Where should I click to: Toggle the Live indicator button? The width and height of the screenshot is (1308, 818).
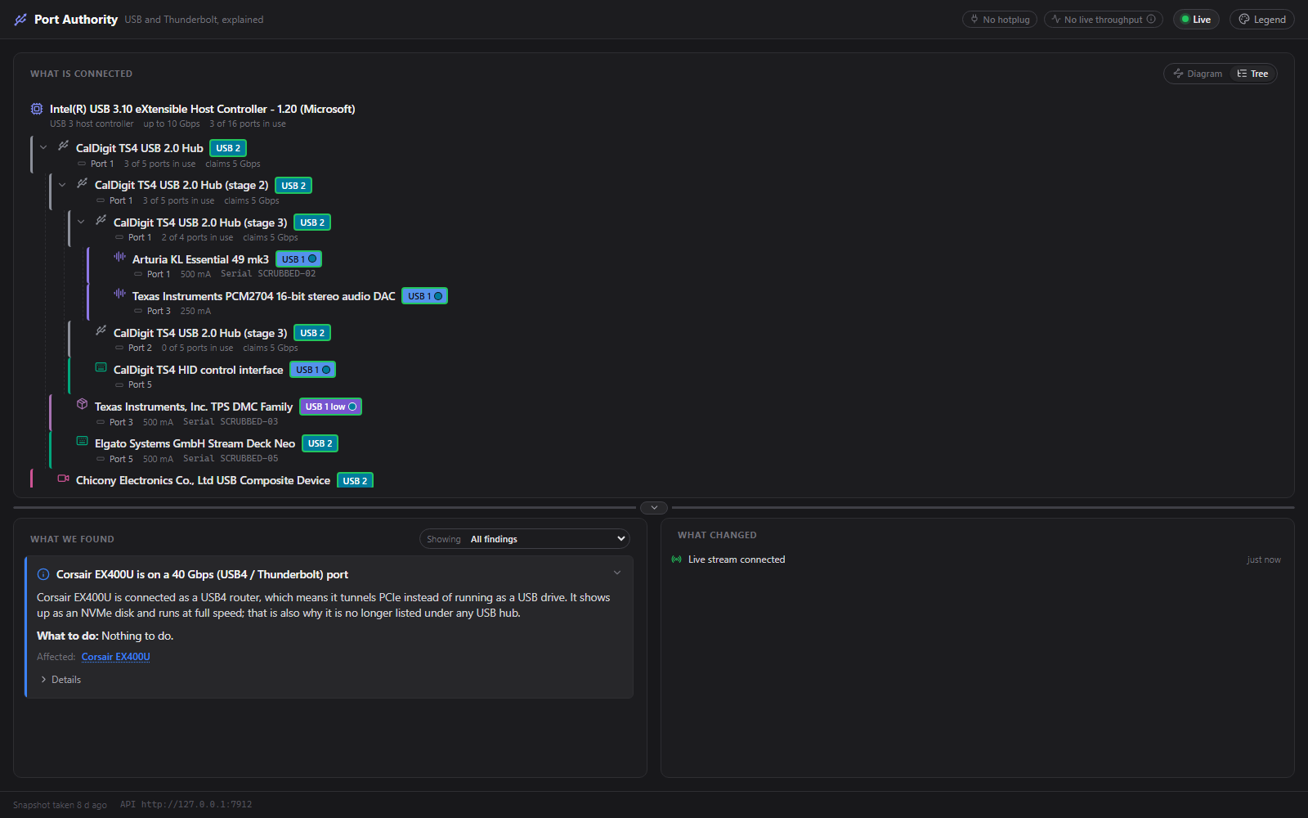(x=1196, y=20)
